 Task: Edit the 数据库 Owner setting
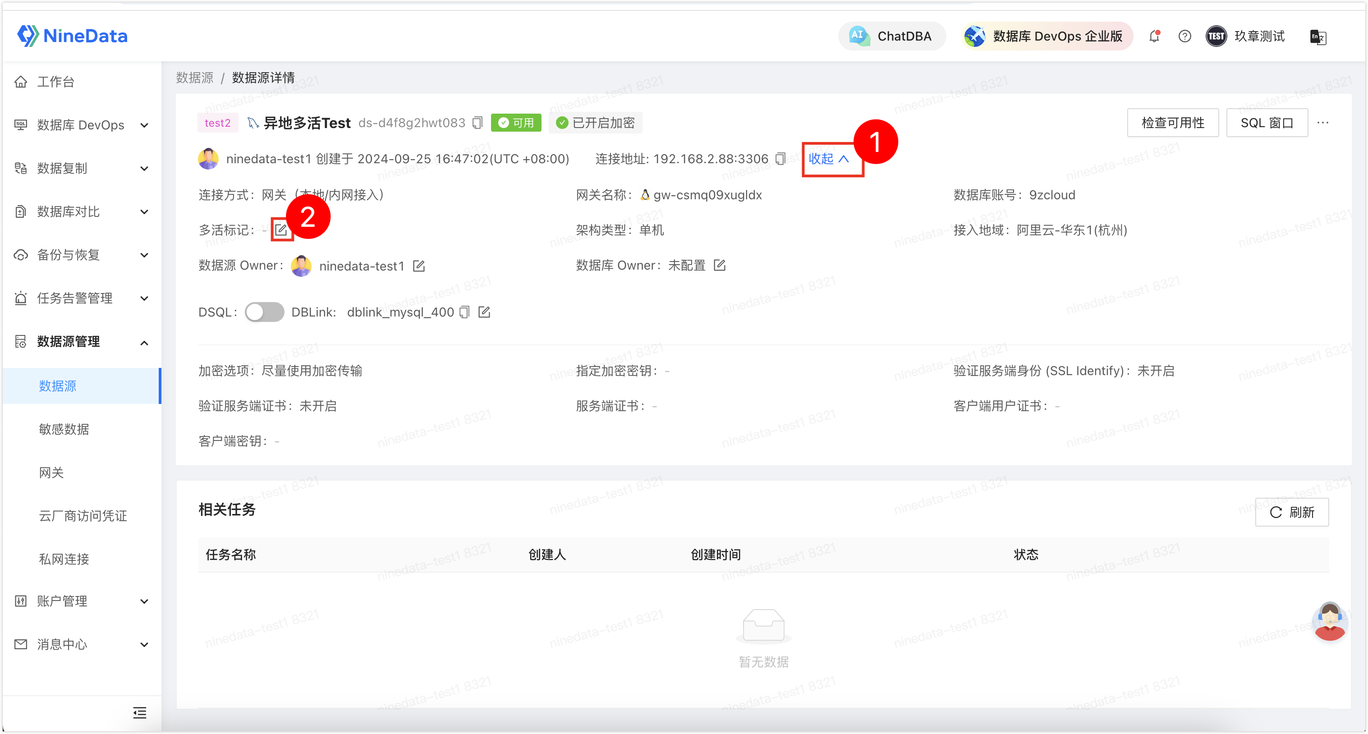point(719,265)
